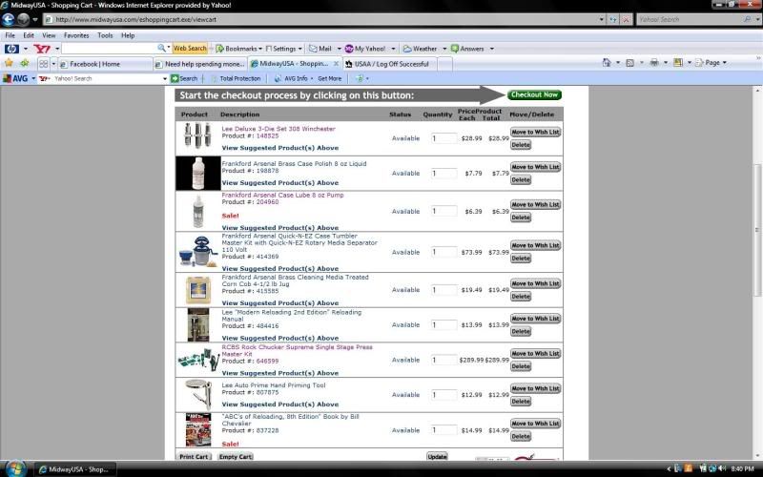Click the volume icon in system tray

pyautogui.click(x=722, y=468)
